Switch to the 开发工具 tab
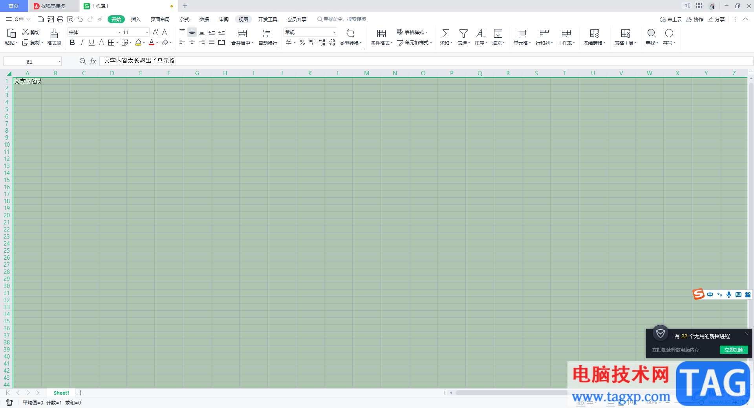This screenshot has width=754, height=408. point(267,19)
